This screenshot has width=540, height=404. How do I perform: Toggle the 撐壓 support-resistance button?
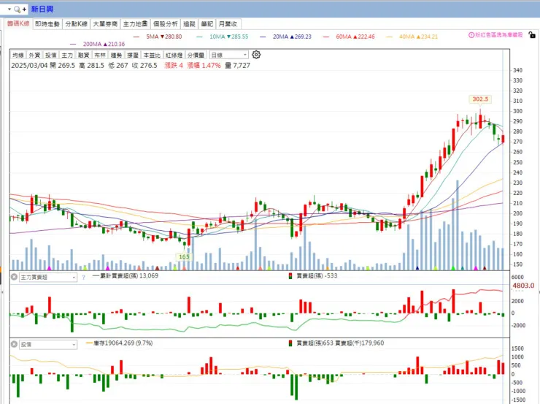click(133, 55)
